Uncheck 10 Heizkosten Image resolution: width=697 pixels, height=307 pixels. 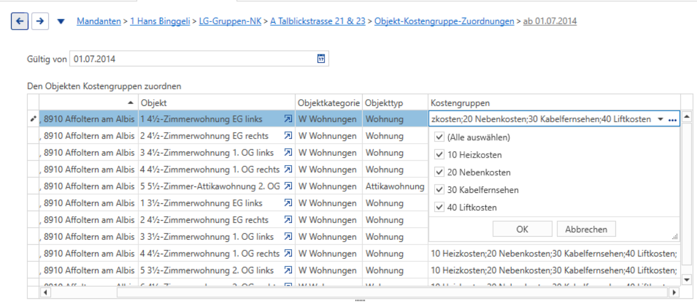tap(440, 155)
